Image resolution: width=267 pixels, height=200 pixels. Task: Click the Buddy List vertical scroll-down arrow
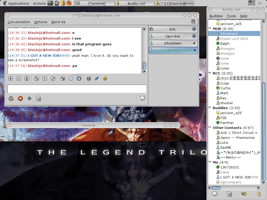264,183
